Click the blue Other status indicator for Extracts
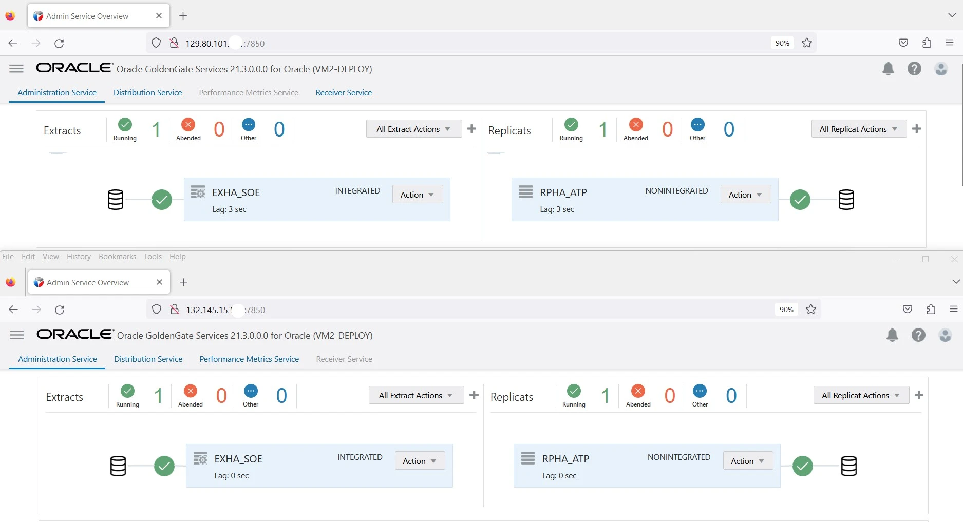Image resolution: width=963 pixels, height=522 pixels. (248, 125)
